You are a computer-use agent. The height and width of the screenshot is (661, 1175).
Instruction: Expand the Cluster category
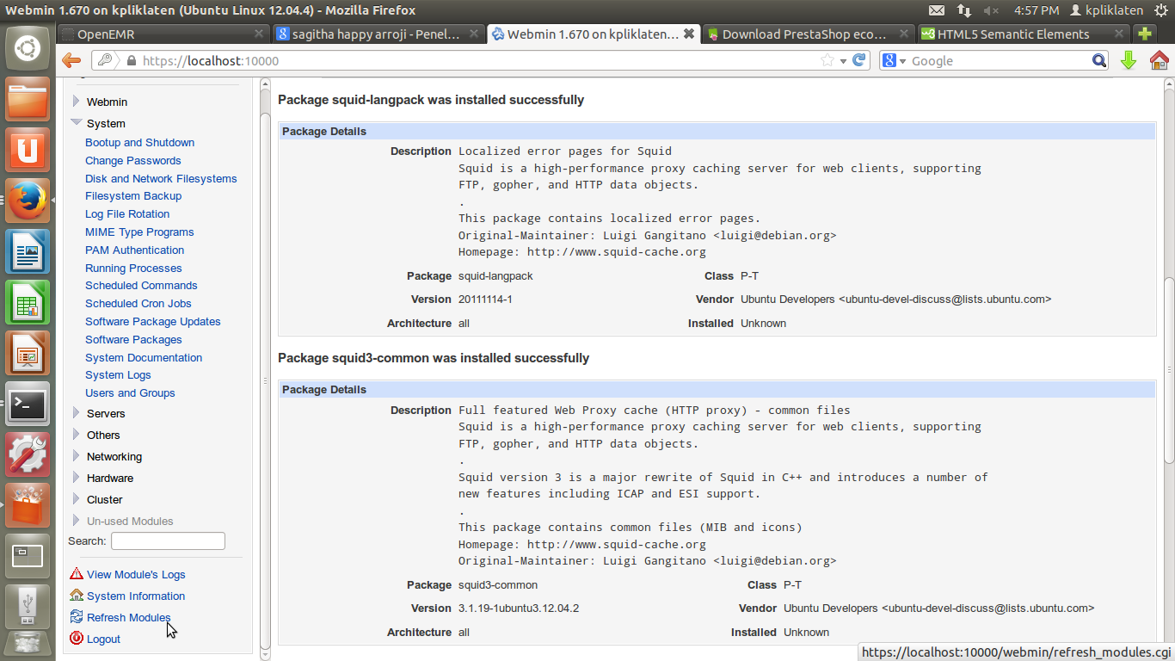[77, 499]
